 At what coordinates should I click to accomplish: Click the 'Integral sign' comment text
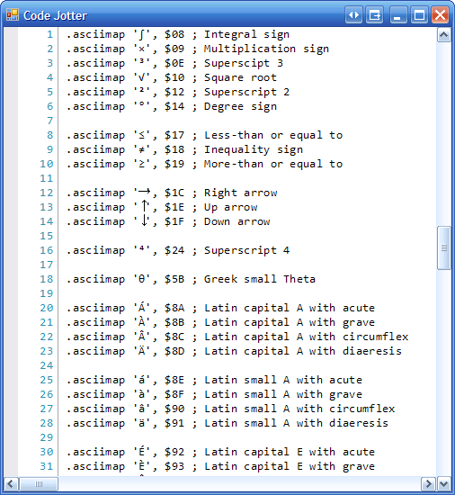point(246,34)
